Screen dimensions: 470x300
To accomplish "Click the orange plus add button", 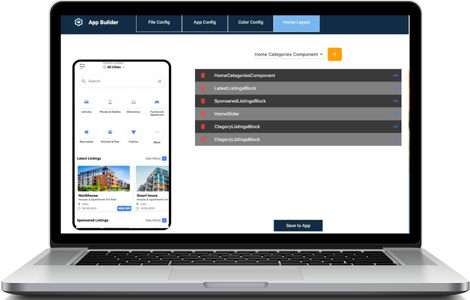I will [335, 54].
